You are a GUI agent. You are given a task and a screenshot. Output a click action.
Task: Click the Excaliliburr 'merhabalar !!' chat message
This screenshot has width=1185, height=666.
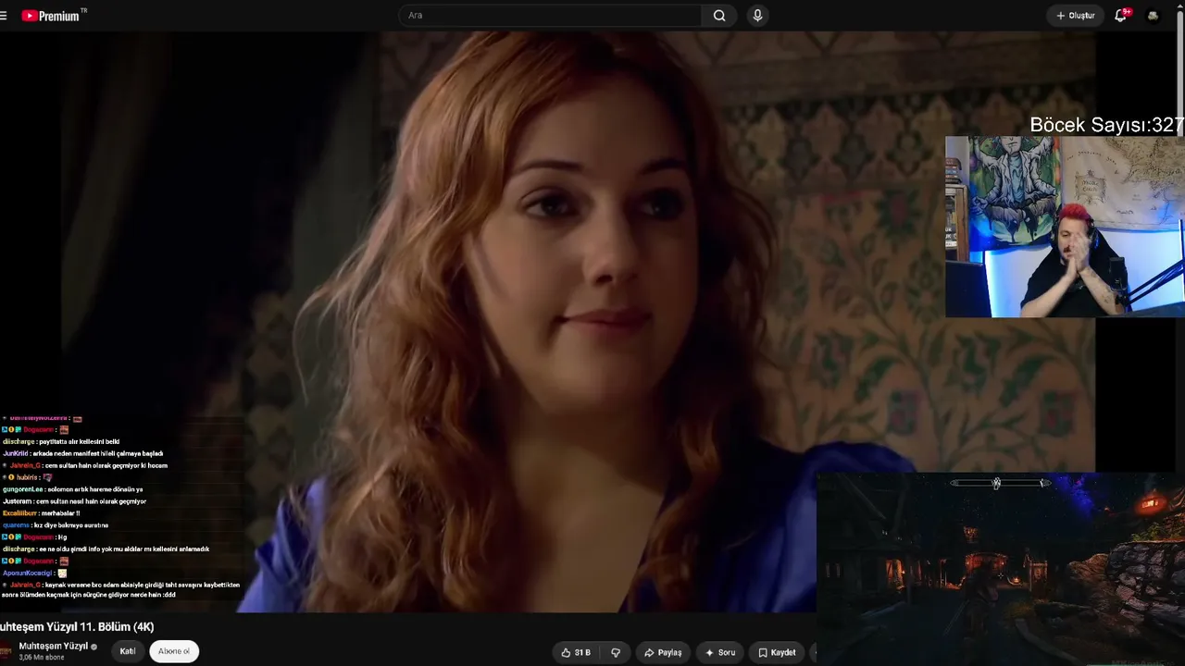(x=42, y=513)
